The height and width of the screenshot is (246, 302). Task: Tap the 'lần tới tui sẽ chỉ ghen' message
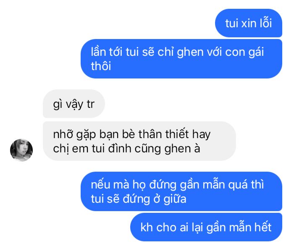coord(181,59)
